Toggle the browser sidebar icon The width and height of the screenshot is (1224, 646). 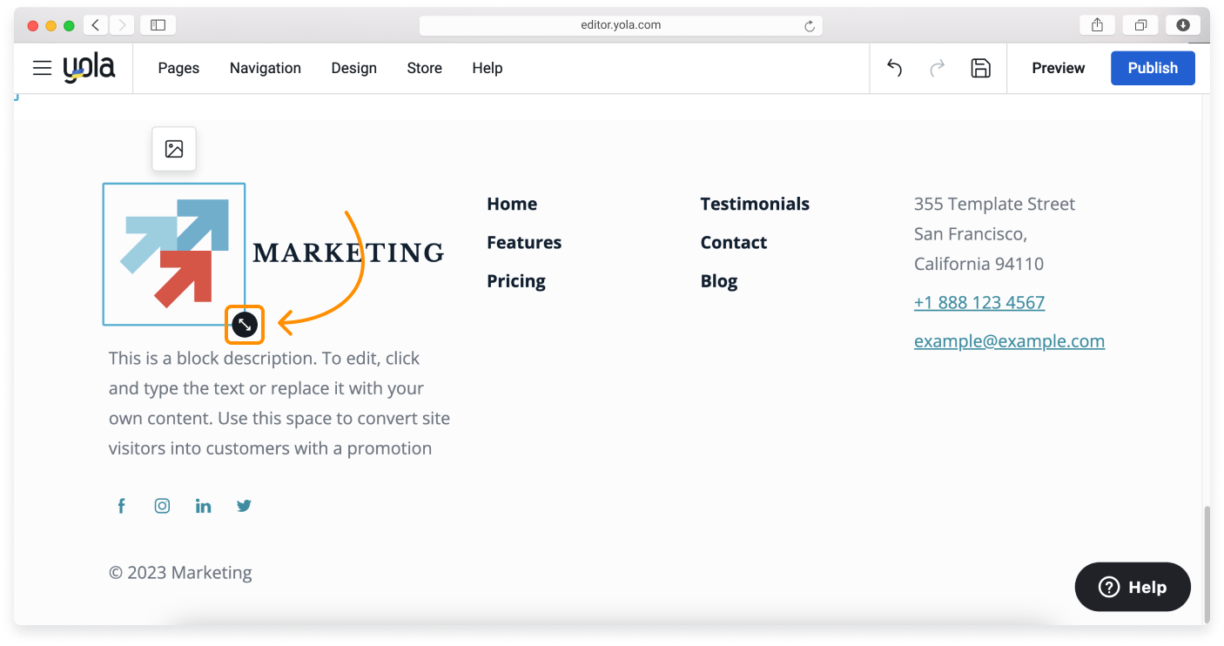tap(158, 24)
